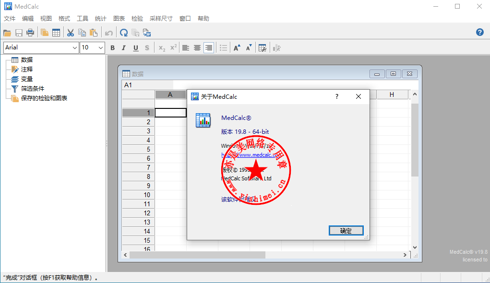This screenshot has width=490, height=283.
Task: Open the 采样尺寸 menu
Action: click(161, 18)
